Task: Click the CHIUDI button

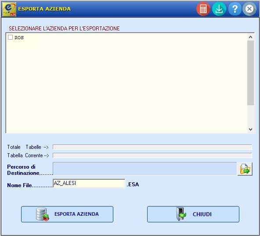Action: tap(193, 214)
